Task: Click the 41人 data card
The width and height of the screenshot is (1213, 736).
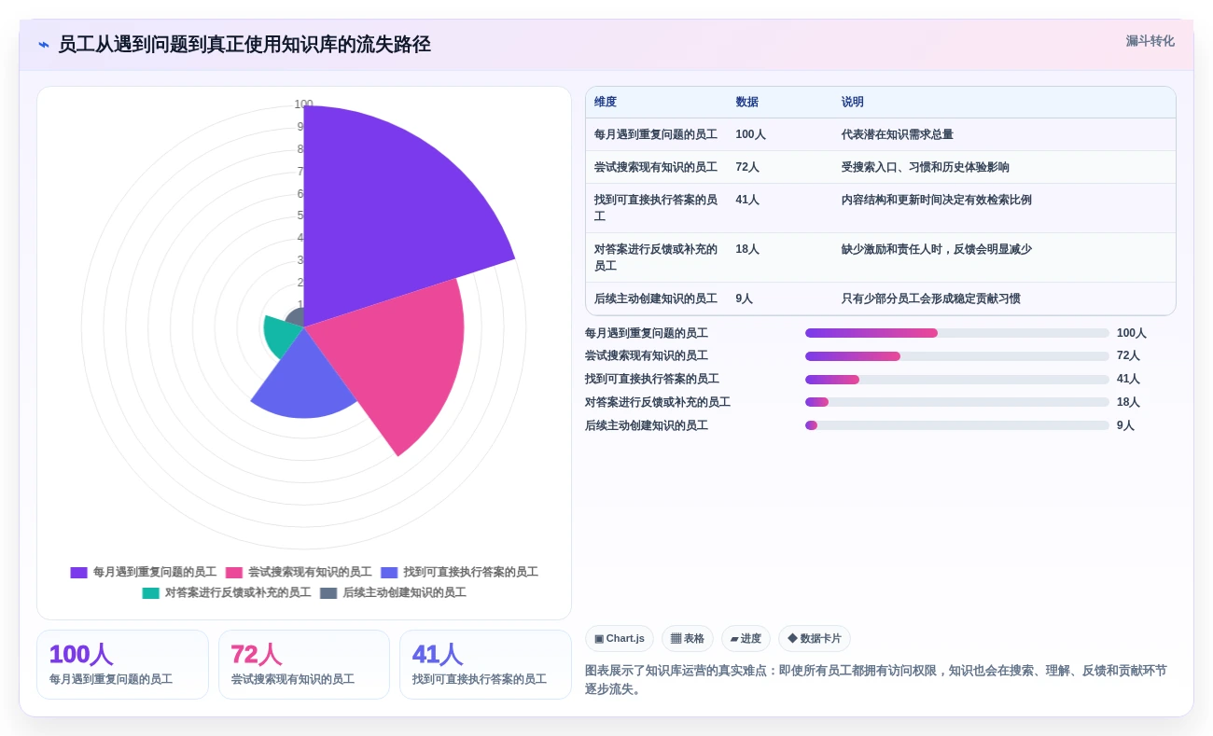Action: pyautogui.click(x=485, y=664)
